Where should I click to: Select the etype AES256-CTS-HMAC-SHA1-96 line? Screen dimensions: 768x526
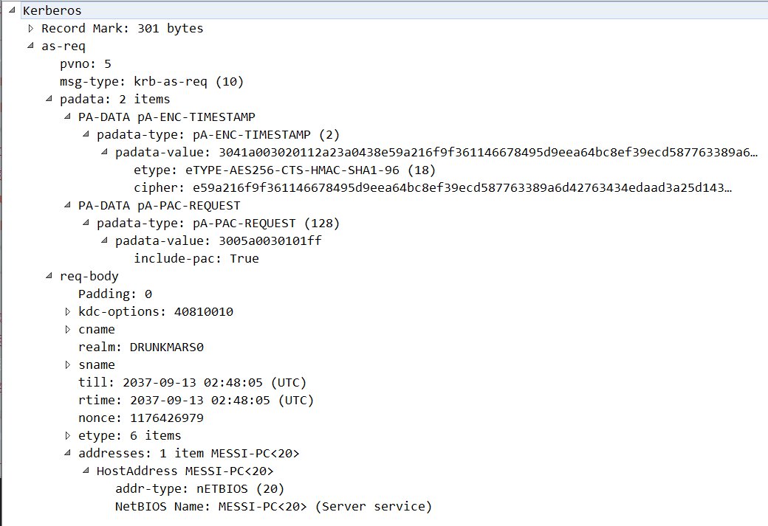pos(284,170)
